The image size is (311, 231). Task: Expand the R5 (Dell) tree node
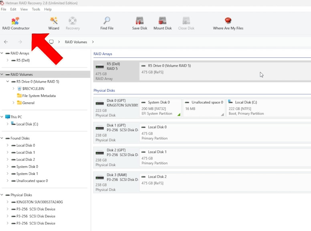8,60
